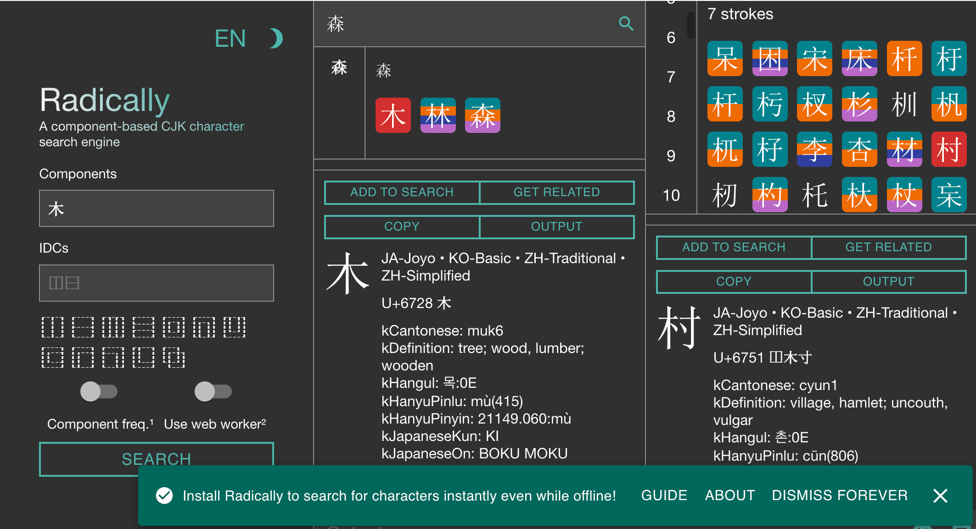
Task: Toggle the Component freq. switch
Action: [x=99, y=391]
